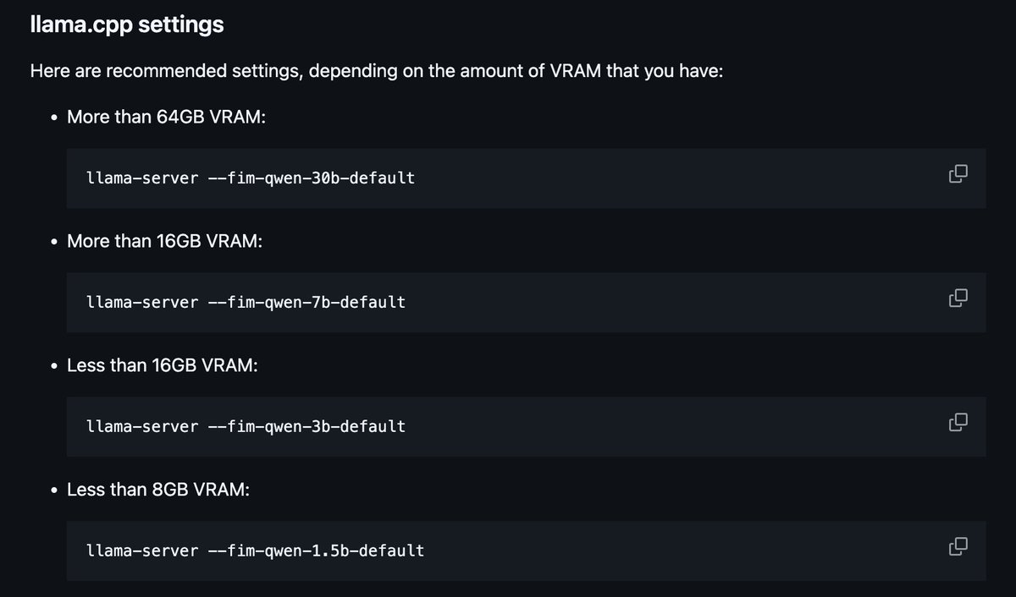Click the bullet before 'Less than 16GB VRAM'

[53, 366]
